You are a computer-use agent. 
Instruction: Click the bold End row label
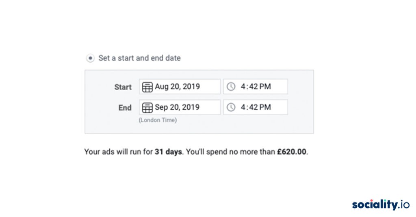point(125,108)
